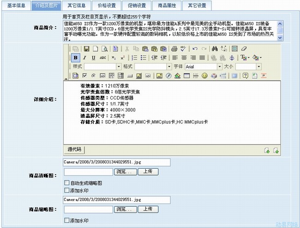Screen dimensions: 300x228
Task: Insert a bulleted list
Action: click(x=144, y=58)
